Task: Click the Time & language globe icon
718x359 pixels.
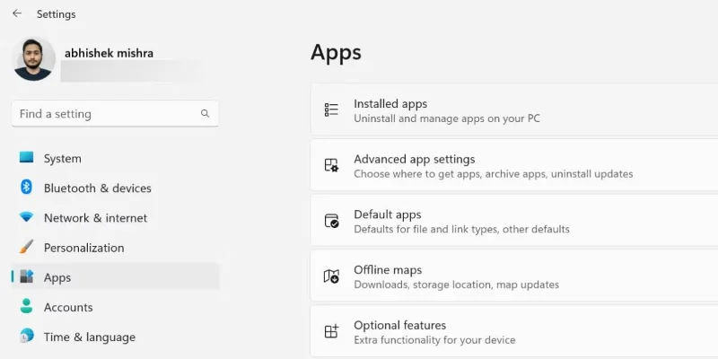Action: coord(27,336)
